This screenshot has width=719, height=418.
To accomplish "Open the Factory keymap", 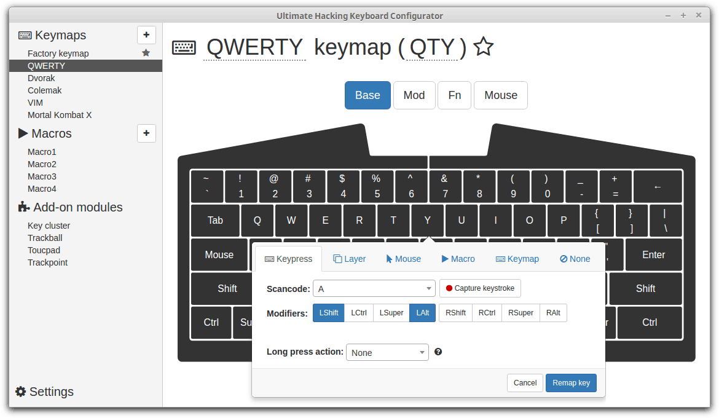I will point(58,53).
